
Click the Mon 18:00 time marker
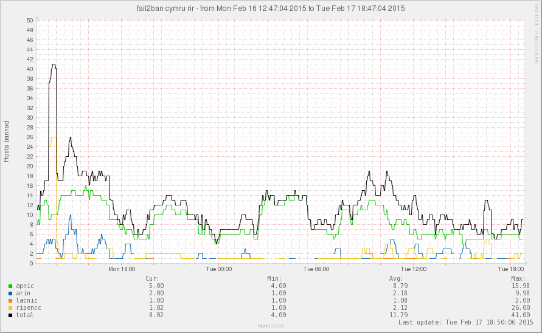pyautogui.click(x=121, y=269)
